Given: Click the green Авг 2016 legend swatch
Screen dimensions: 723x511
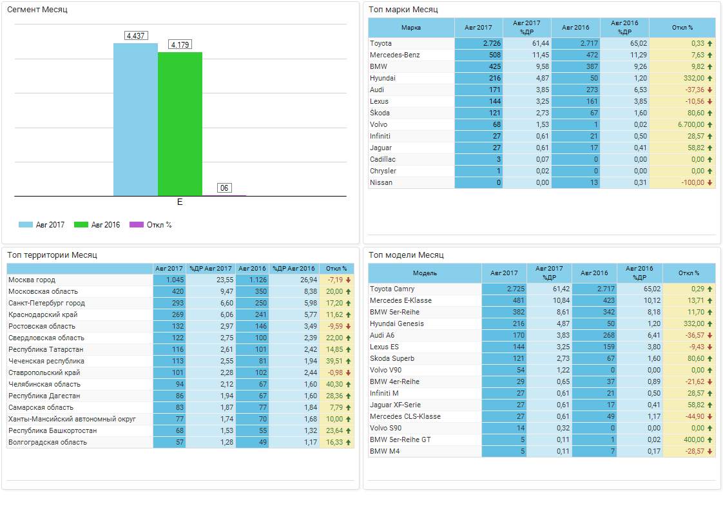Looking at the screenshot, I should point(81,225).
